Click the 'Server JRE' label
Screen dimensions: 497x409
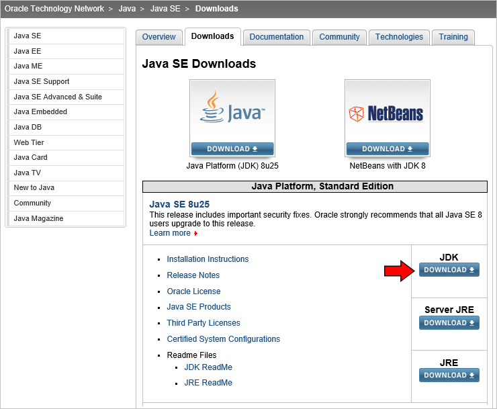449,310
